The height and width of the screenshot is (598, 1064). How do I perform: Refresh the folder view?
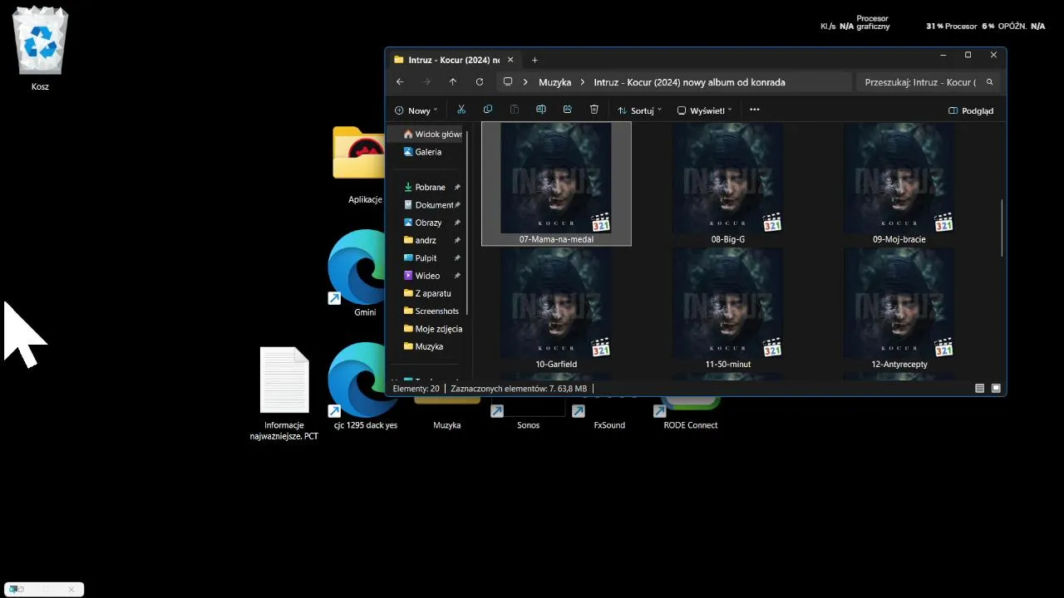click(480, 82)
